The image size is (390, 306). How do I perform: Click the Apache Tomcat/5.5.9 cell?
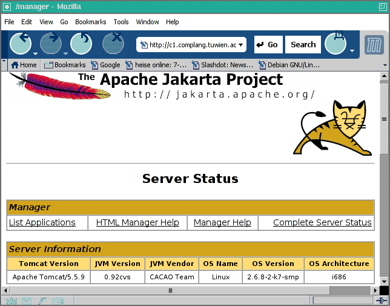pyautogui.click(x=48, y=277)
